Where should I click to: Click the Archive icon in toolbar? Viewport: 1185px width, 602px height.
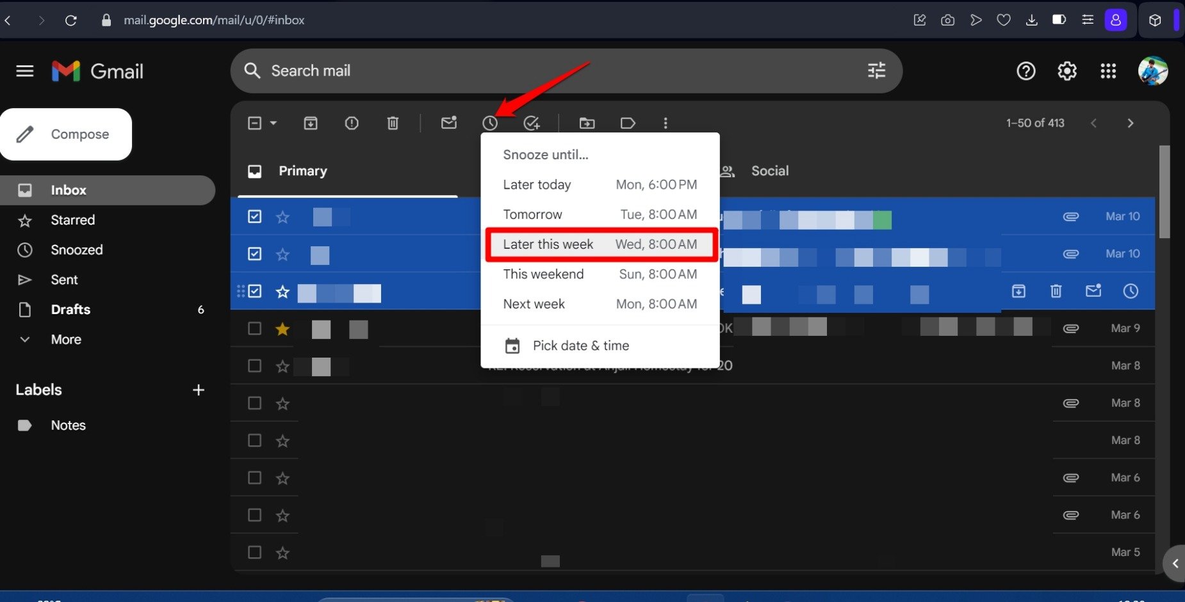[311, 123]
